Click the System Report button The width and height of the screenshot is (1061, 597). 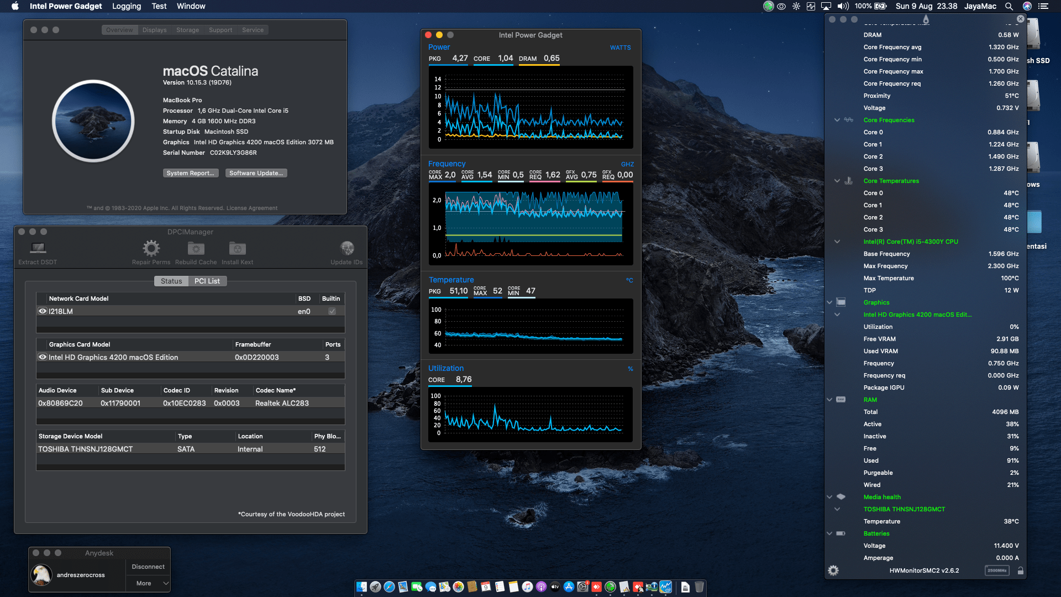[191, 173]
